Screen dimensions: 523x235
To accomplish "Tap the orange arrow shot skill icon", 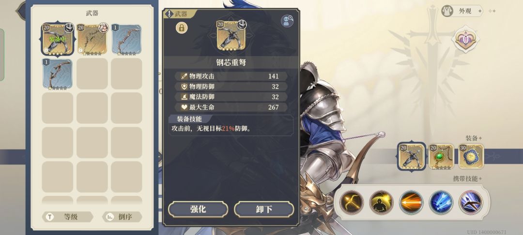I will click(411, 202).
